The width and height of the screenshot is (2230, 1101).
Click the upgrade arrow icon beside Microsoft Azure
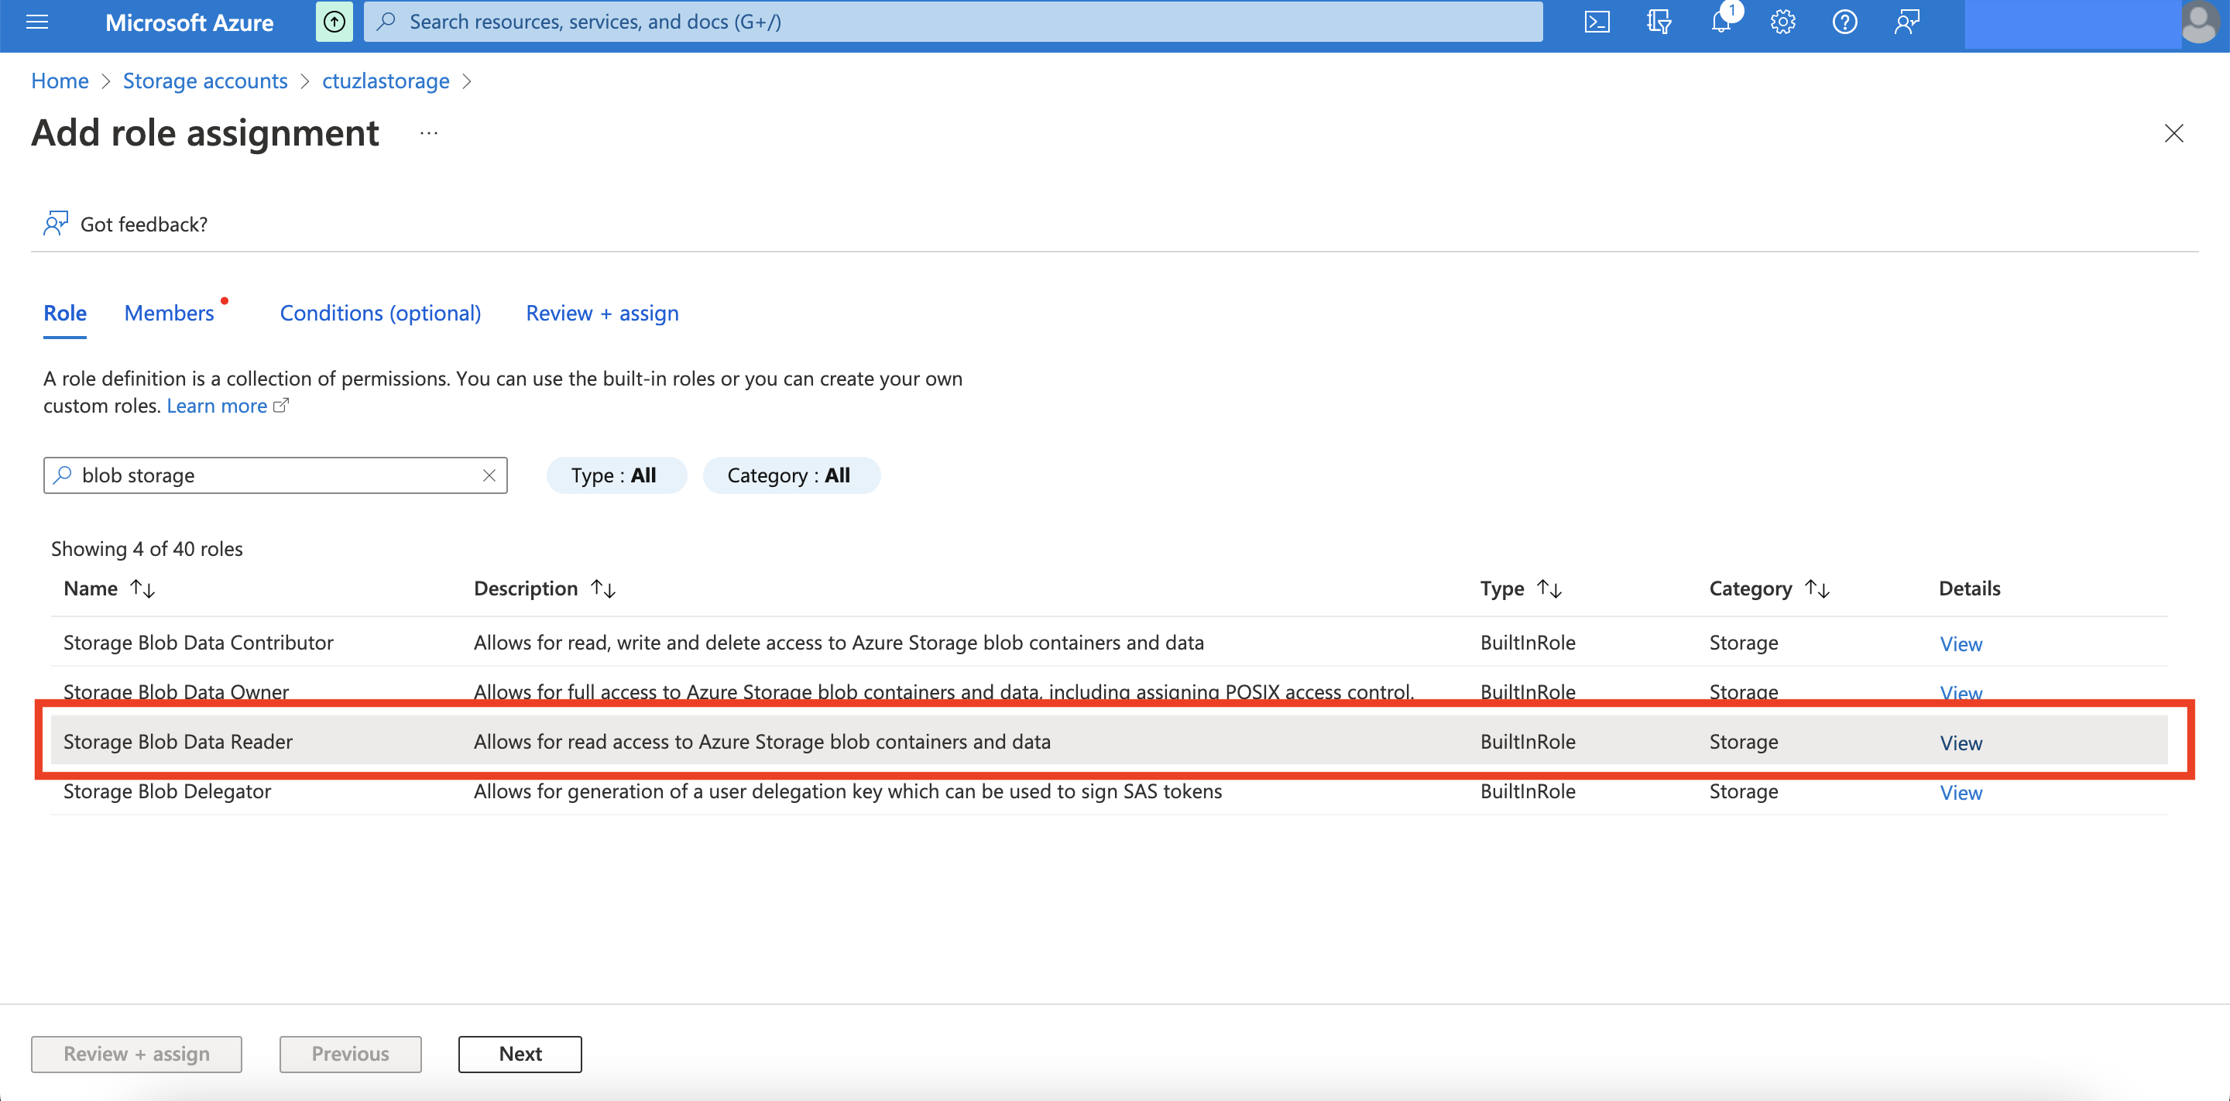click(334, 22)
